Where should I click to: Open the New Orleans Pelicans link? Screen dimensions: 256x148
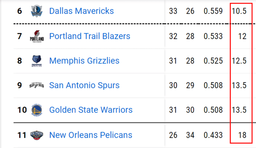[91, 135]
